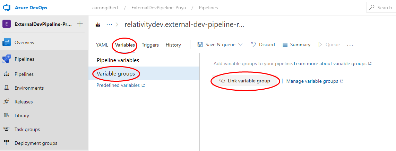The width and height of the screenshot is (396, 151).
Task: Click the Library books icon
Action: pyautogui.click(x=6, y=115)
